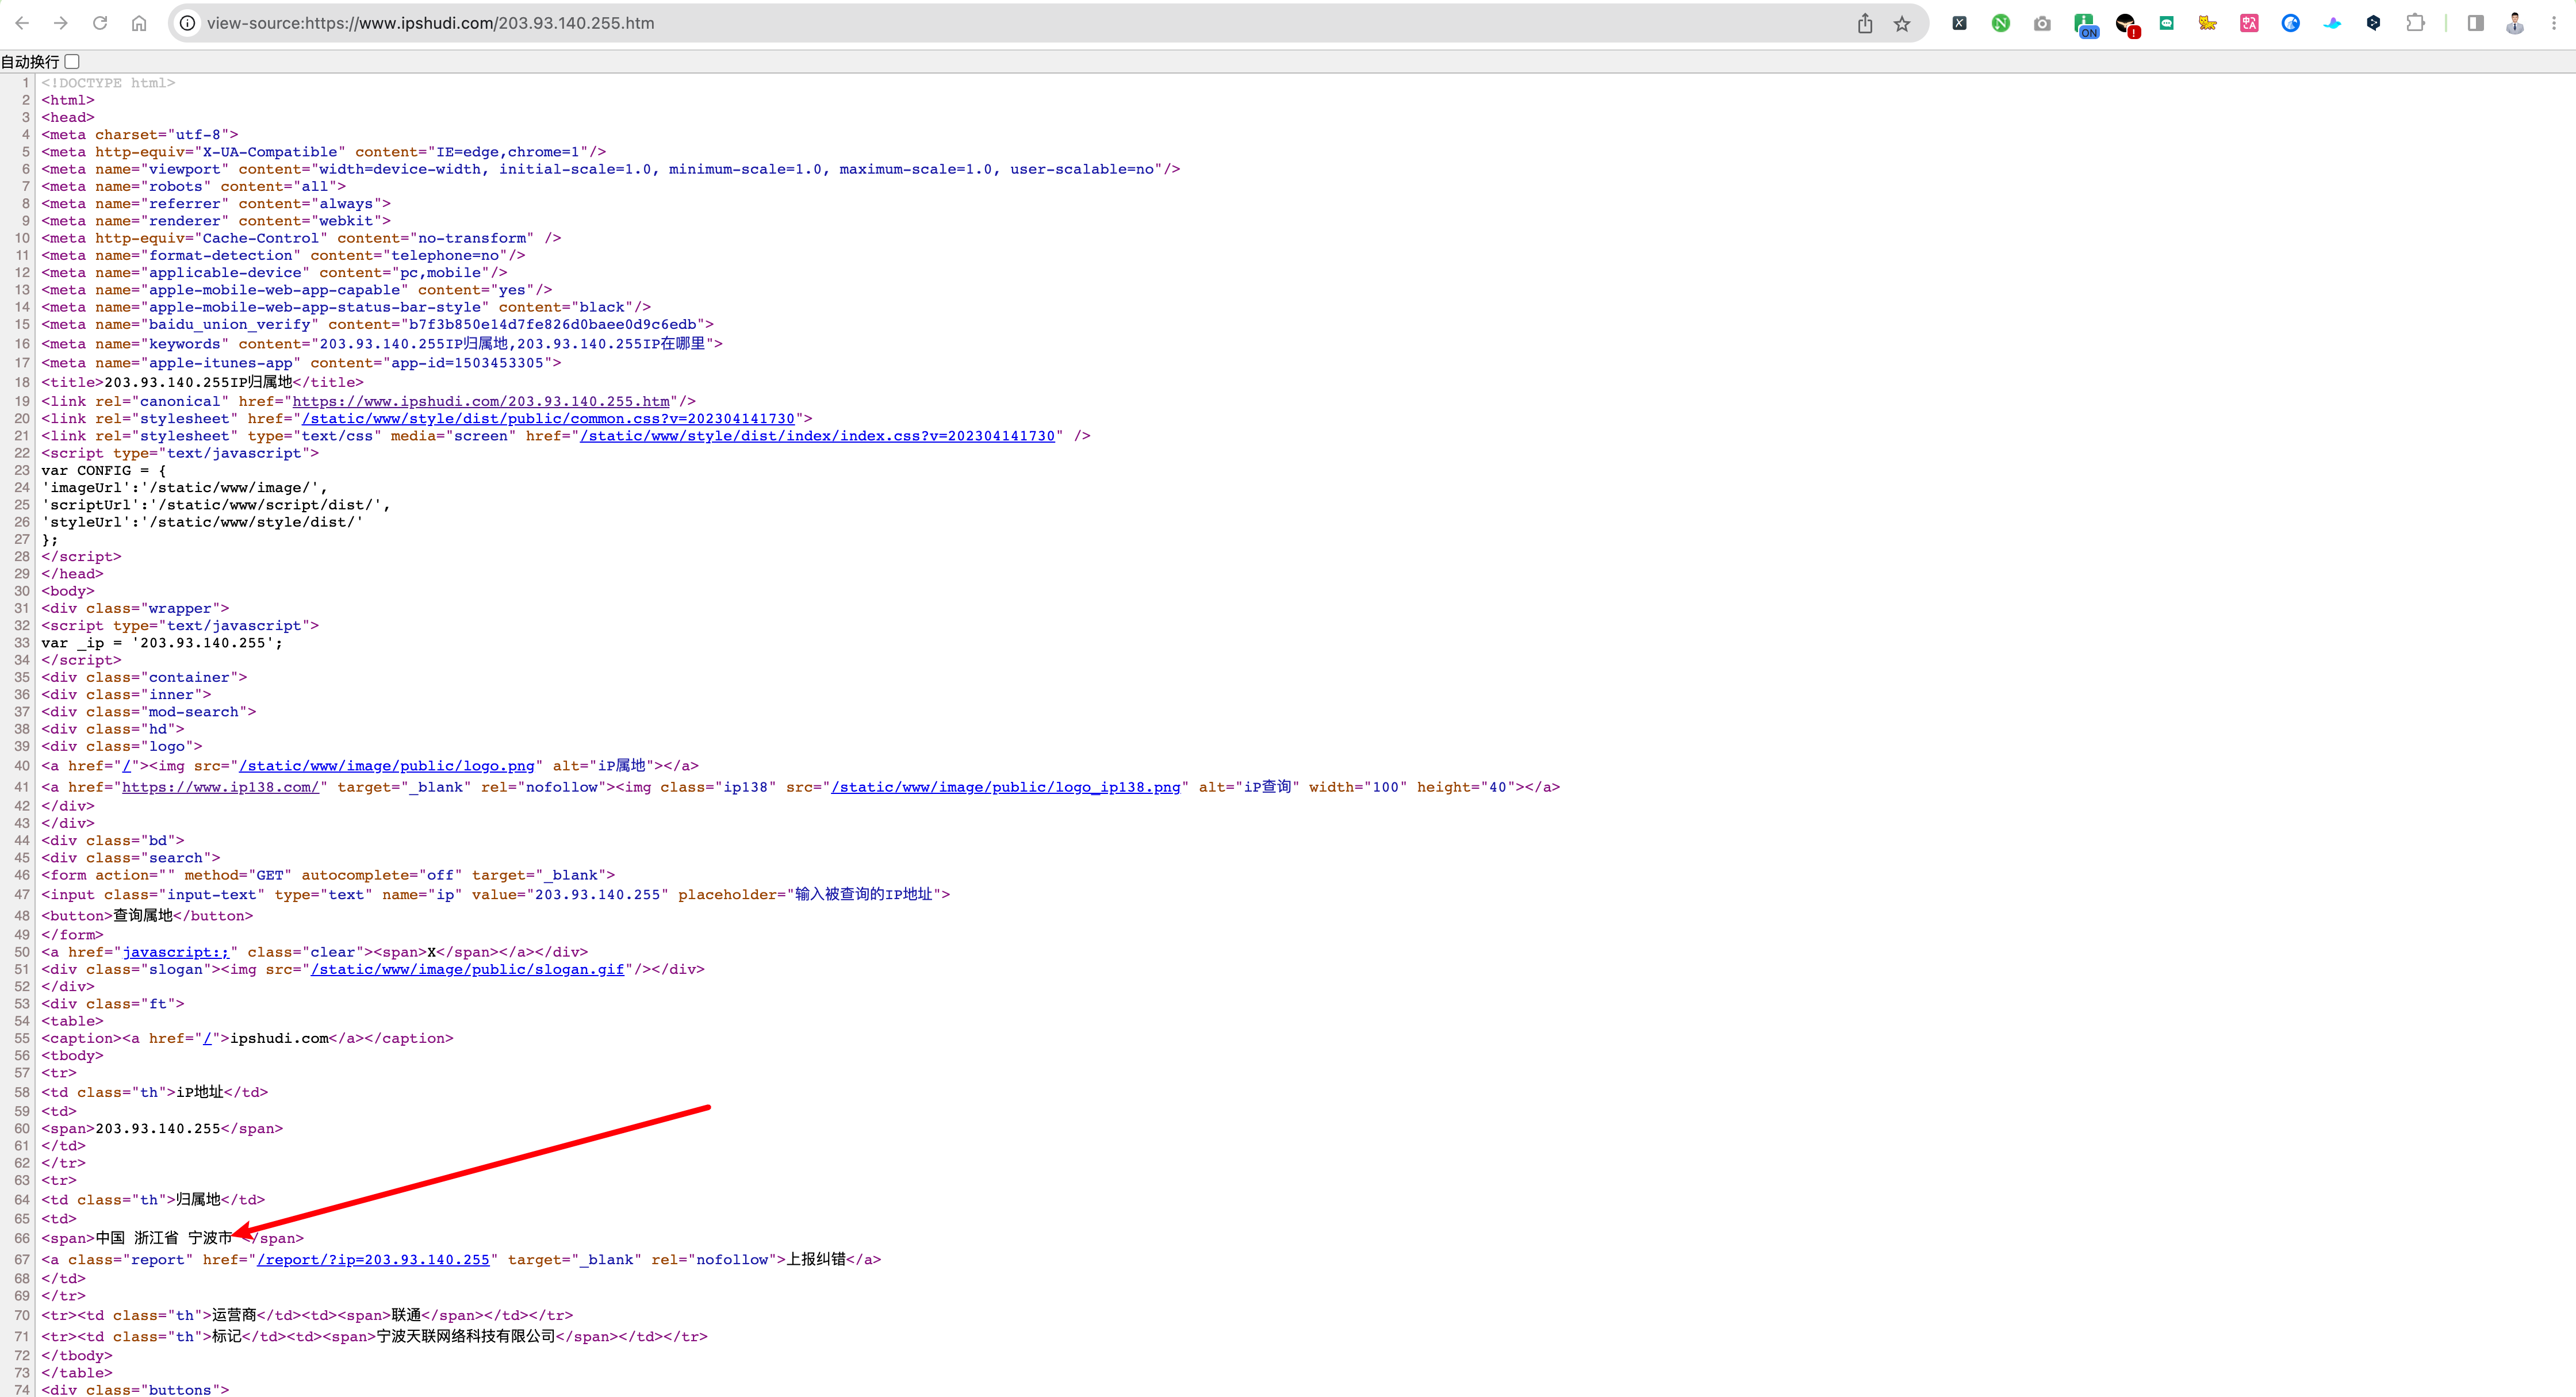The image size is (2576, 1397).
Task: Open the Chrome three-dot menu
Action: click(x=2554, y=23)
